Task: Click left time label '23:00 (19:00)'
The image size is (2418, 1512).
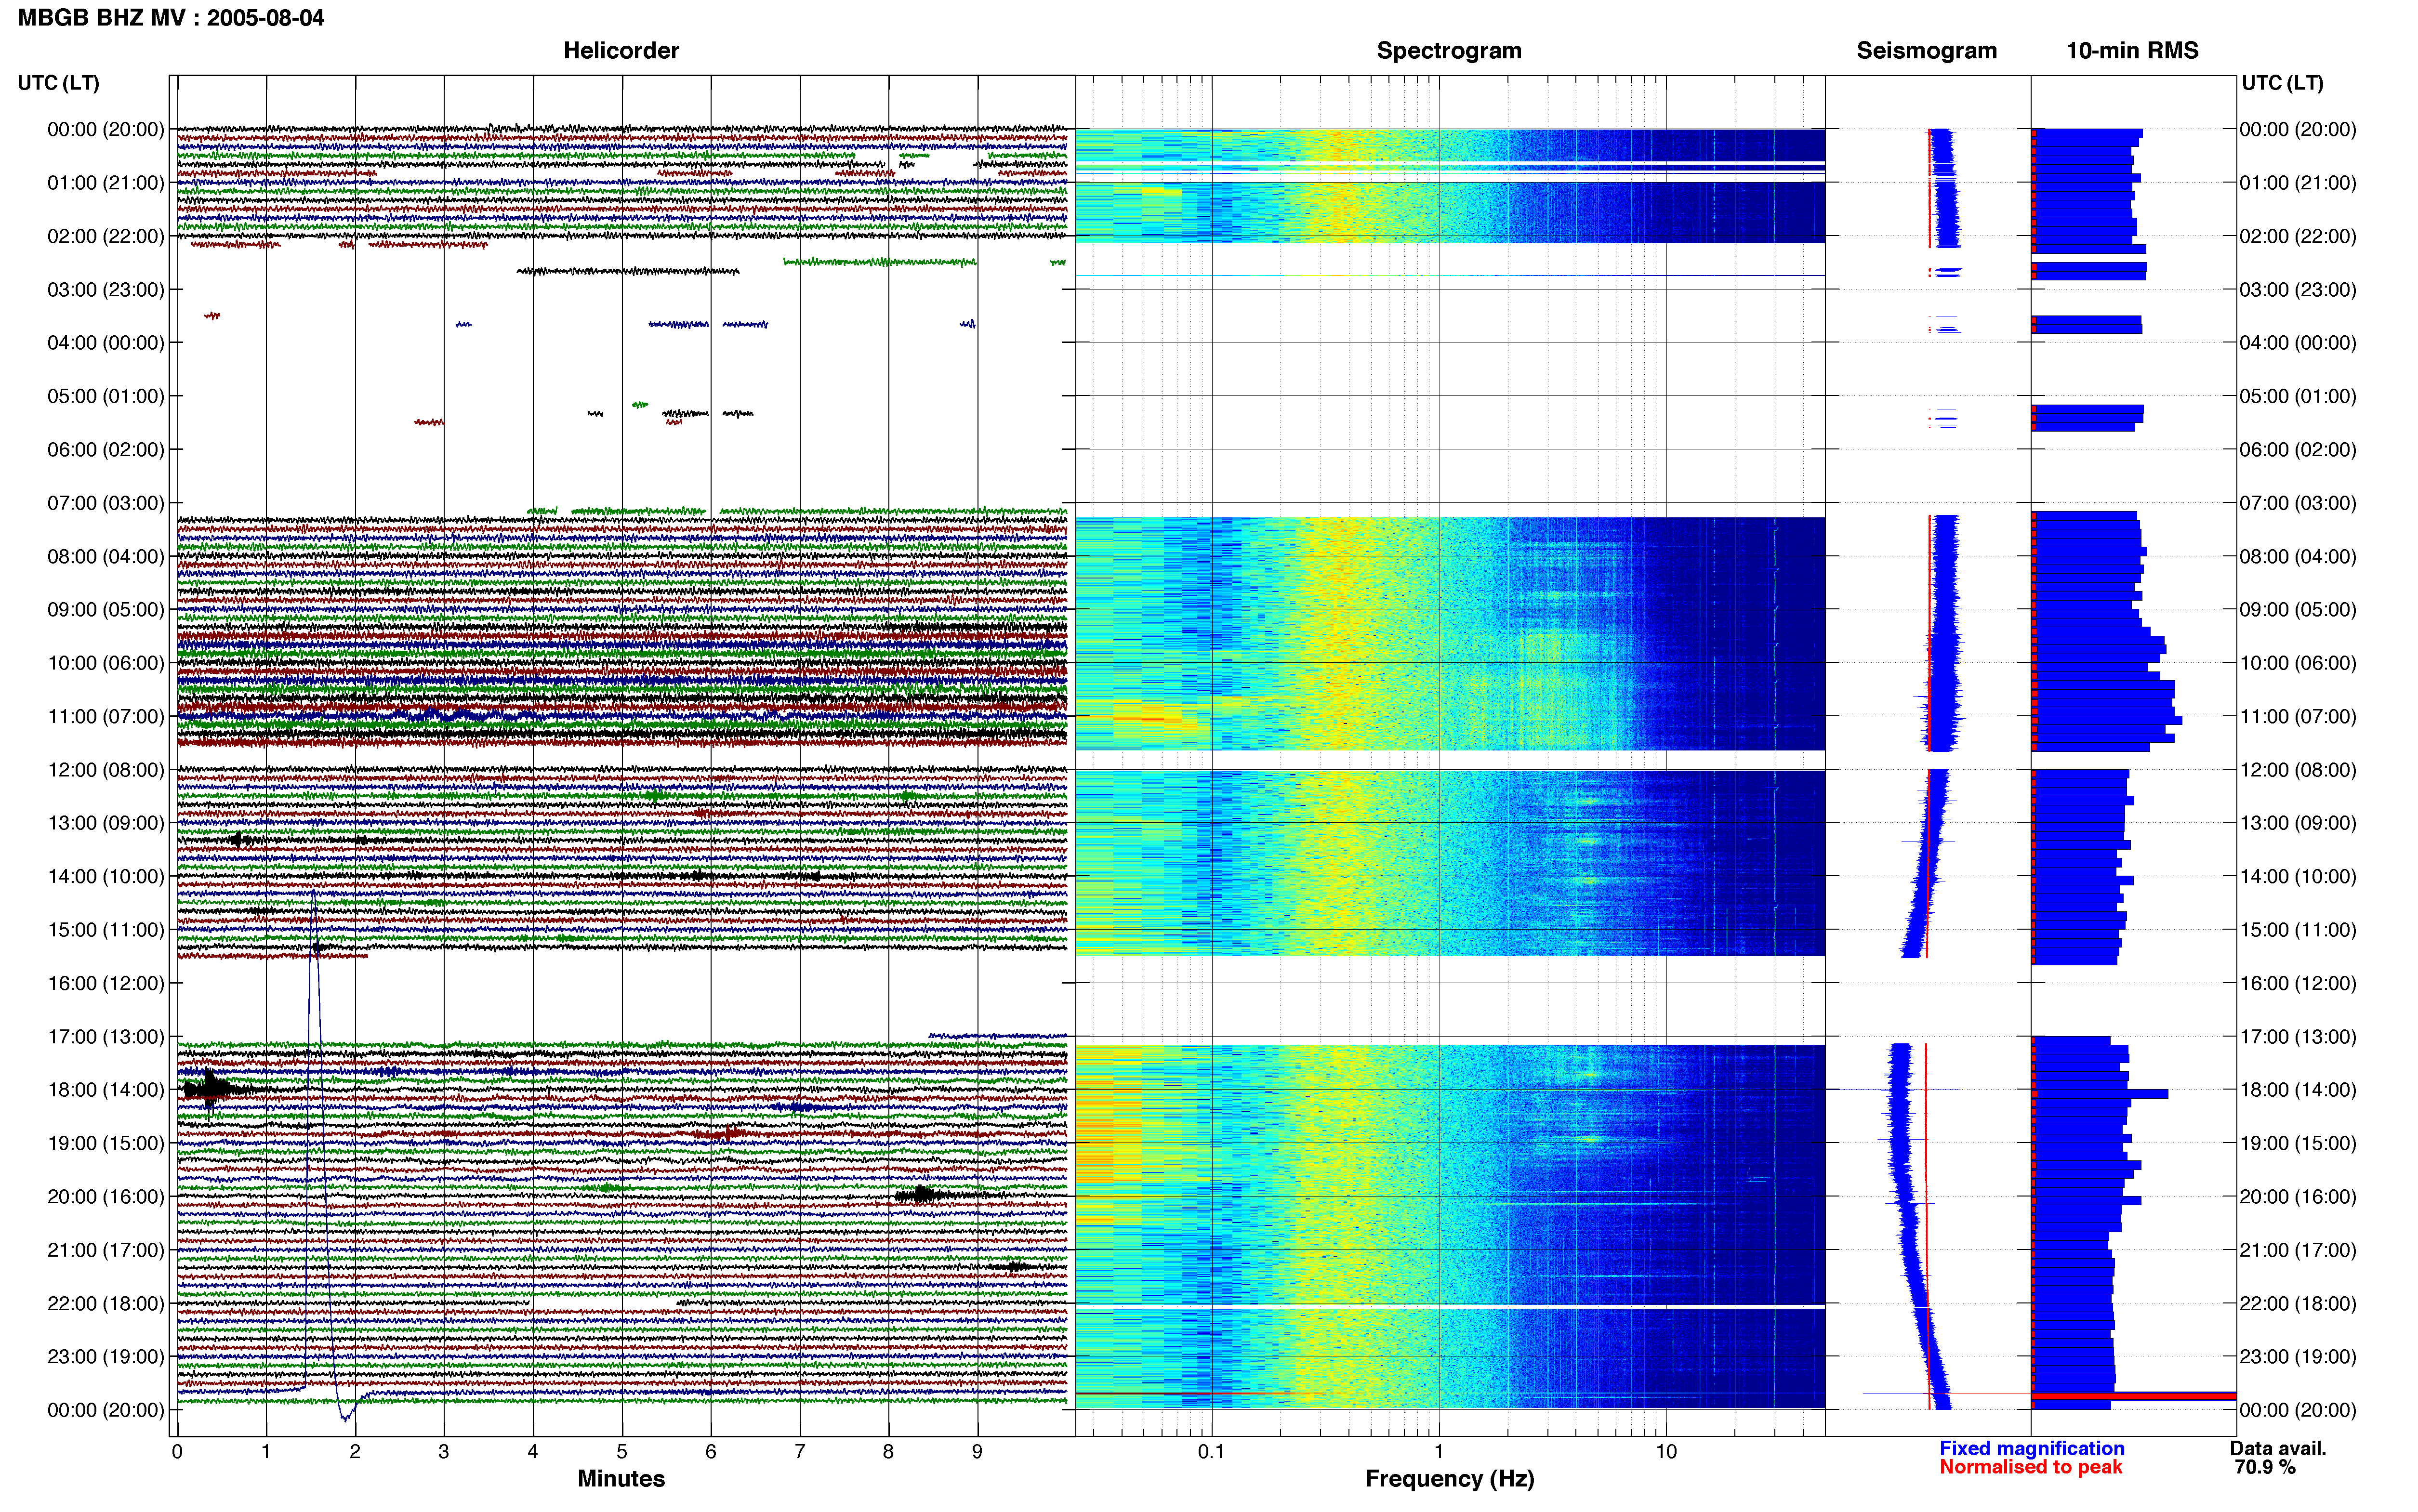Action: tap(106, 1357)
